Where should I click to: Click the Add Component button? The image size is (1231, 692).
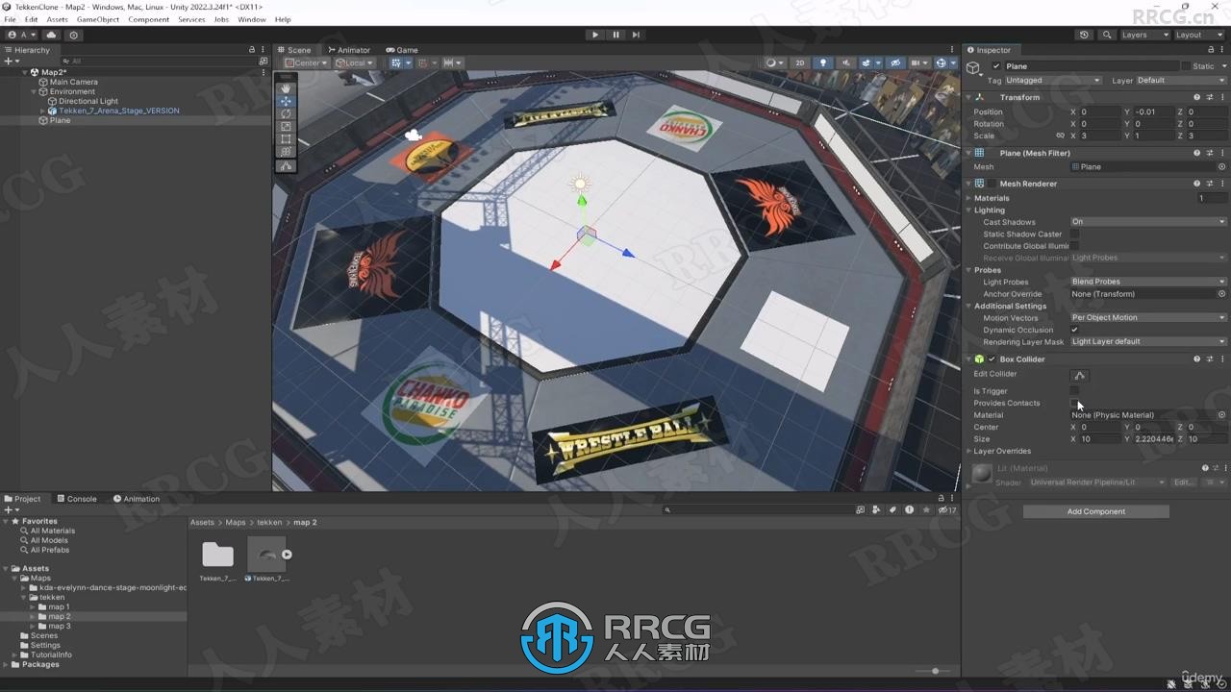point(1096,511)
